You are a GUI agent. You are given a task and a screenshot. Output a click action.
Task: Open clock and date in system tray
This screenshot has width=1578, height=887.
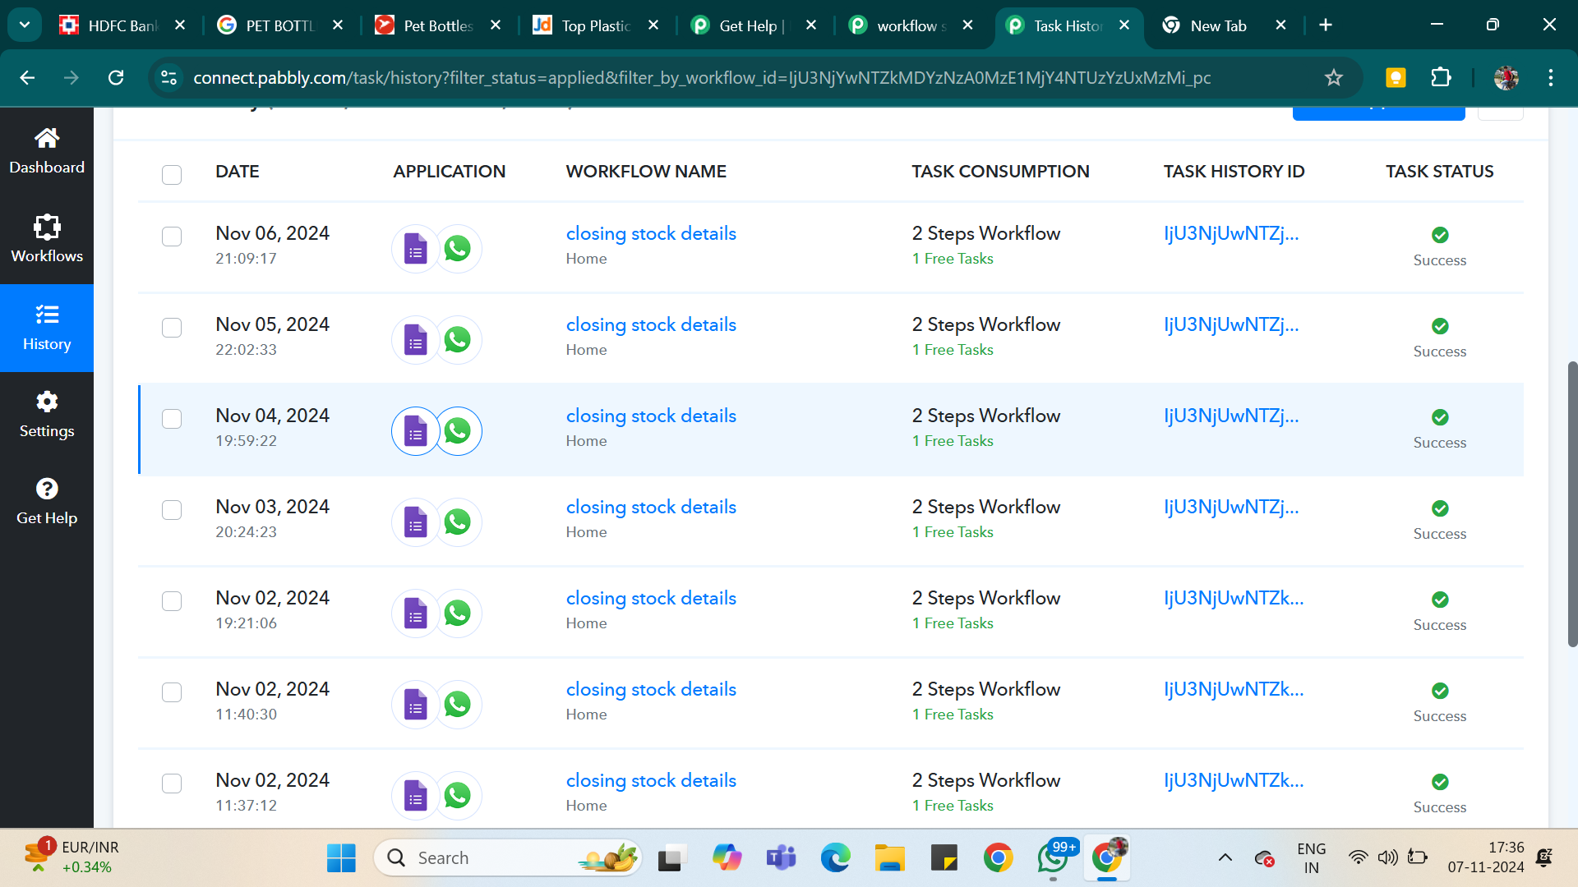point(1486,857)
